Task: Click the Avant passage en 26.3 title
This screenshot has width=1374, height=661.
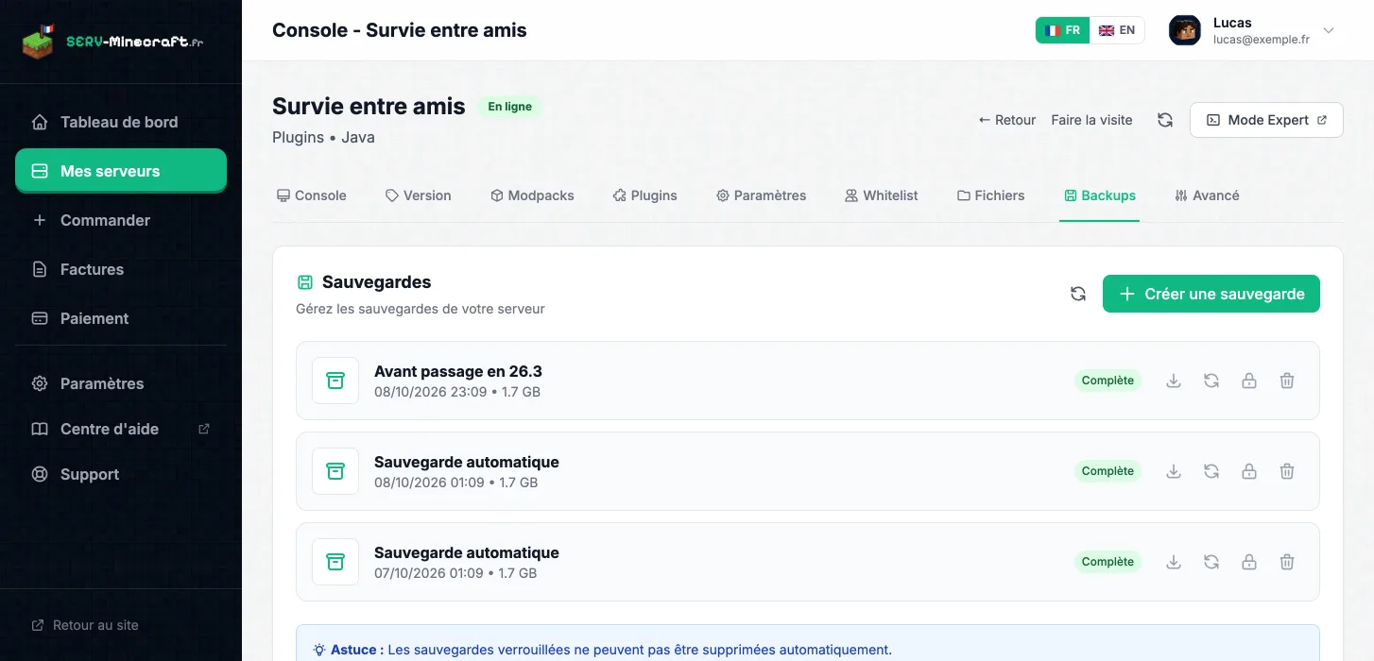Action: click(458, 371)
